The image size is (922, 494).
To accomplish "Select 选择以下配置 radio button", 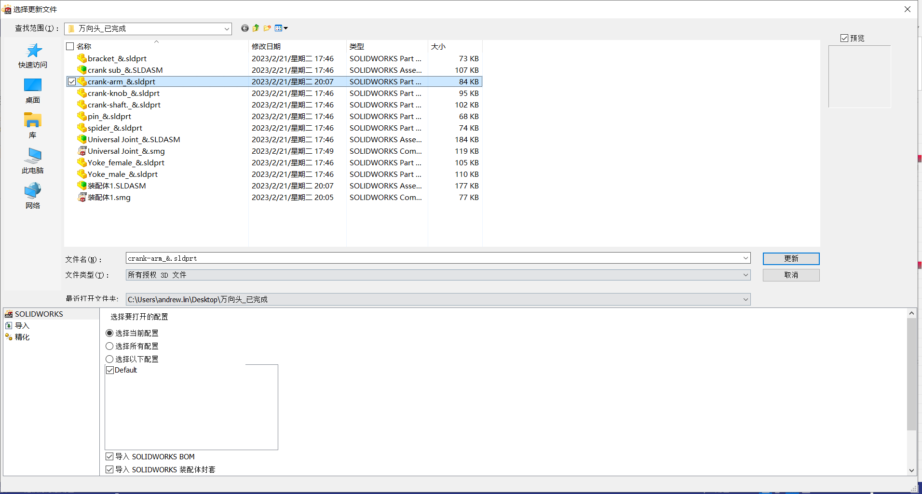I will [x=109, y=359].
